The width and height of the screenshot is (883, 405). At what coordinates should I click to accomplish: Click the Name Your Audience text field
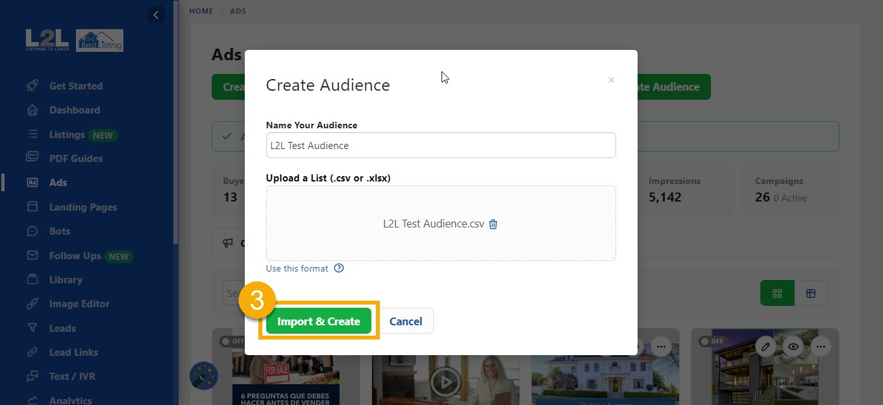click(441, 145)
